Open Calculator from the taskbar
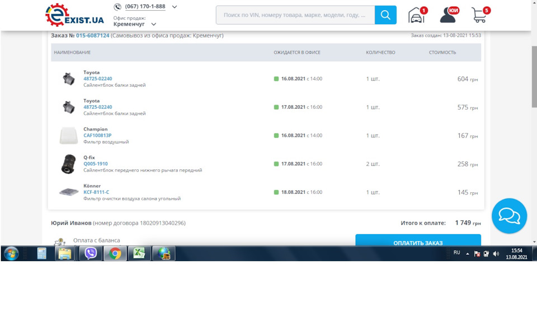Image resolution: width=537 pixels, height=316 pixels. tap(42, 254)
